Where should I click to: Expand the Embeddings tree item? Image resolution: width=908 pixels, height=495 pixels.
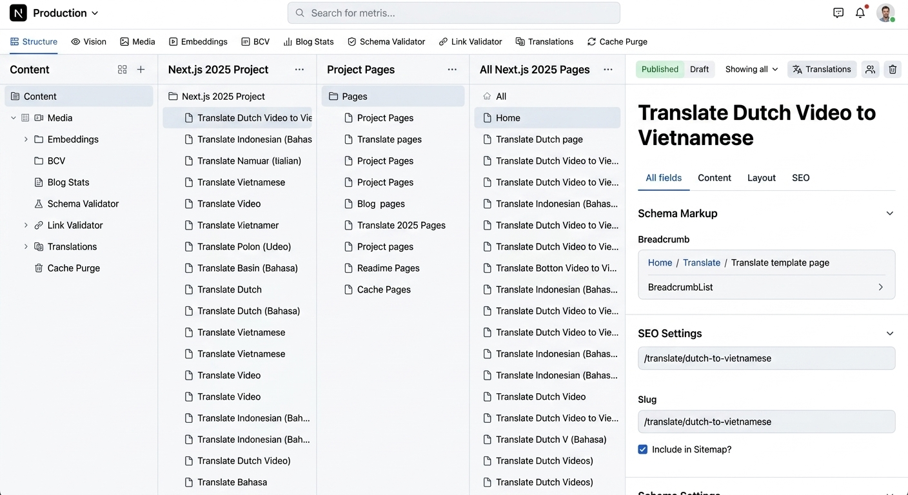[26, 139]
